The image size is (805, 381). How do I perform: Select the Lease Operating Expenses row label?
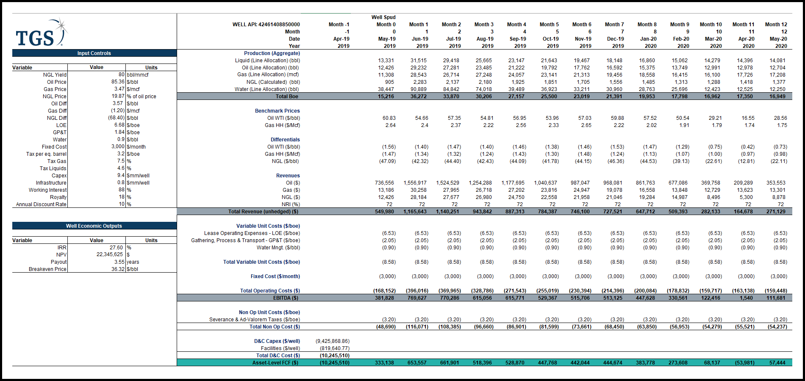pyautogui.click(x=252, y=233)
